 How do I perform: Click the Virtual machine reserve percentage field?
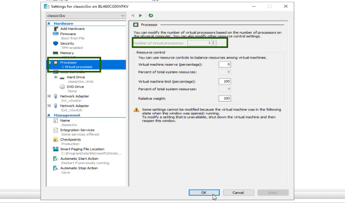224,64
